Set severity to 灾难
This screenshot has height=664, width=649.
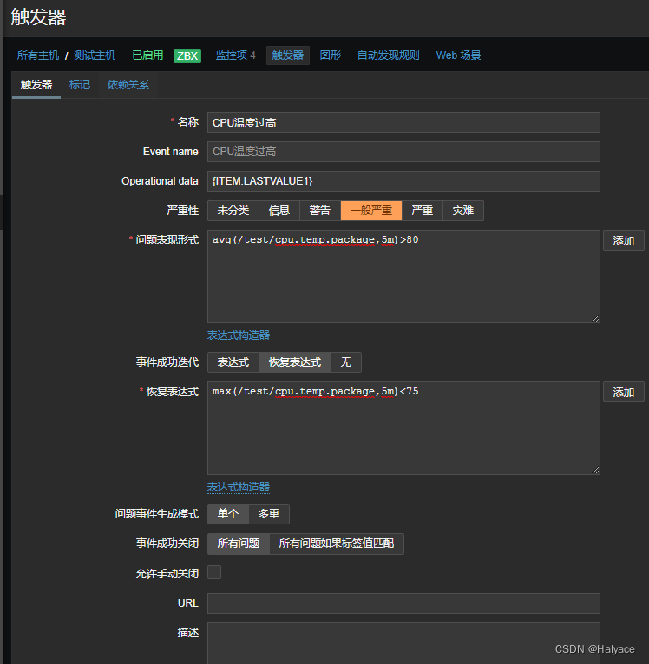coord(462,211)
